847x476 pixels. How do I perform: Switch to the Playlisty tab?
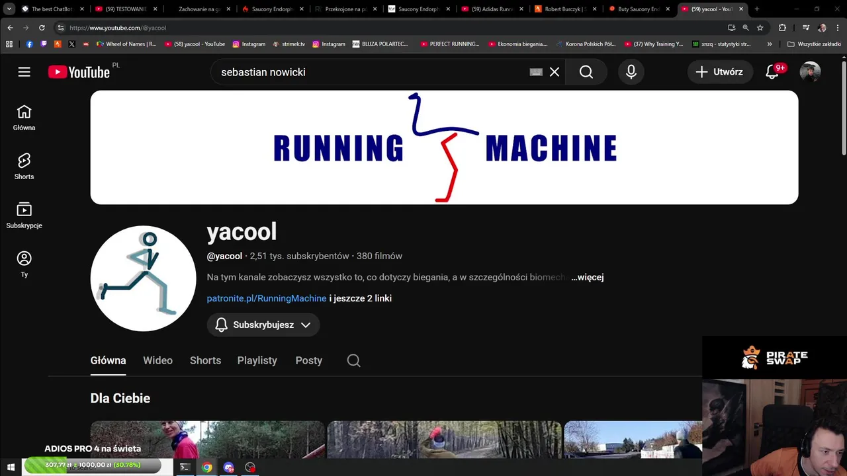[257, 360]
